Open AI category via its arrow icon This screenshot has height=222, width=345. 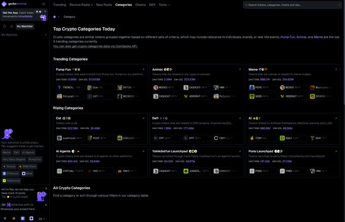pyautogui.click(x=336, y=118)
